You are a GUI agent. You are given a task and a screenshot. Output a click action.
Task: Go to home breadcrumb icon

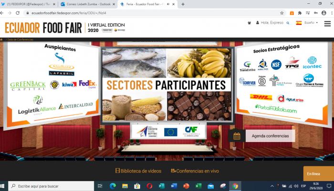1,39
